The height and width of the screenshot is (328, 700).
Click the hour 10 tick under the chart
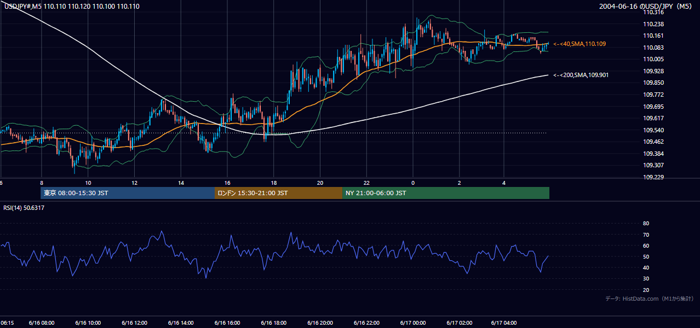tap(88, 183)
